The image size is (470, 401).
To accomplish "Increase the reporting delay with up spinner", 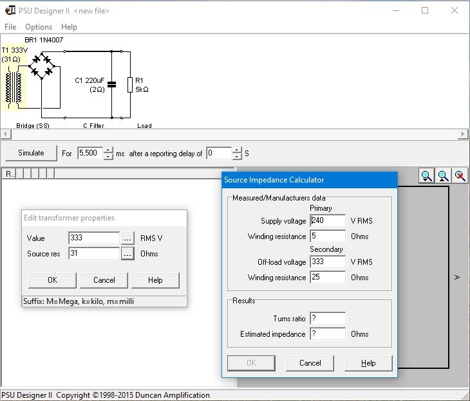I will click(x=237, y=150).
